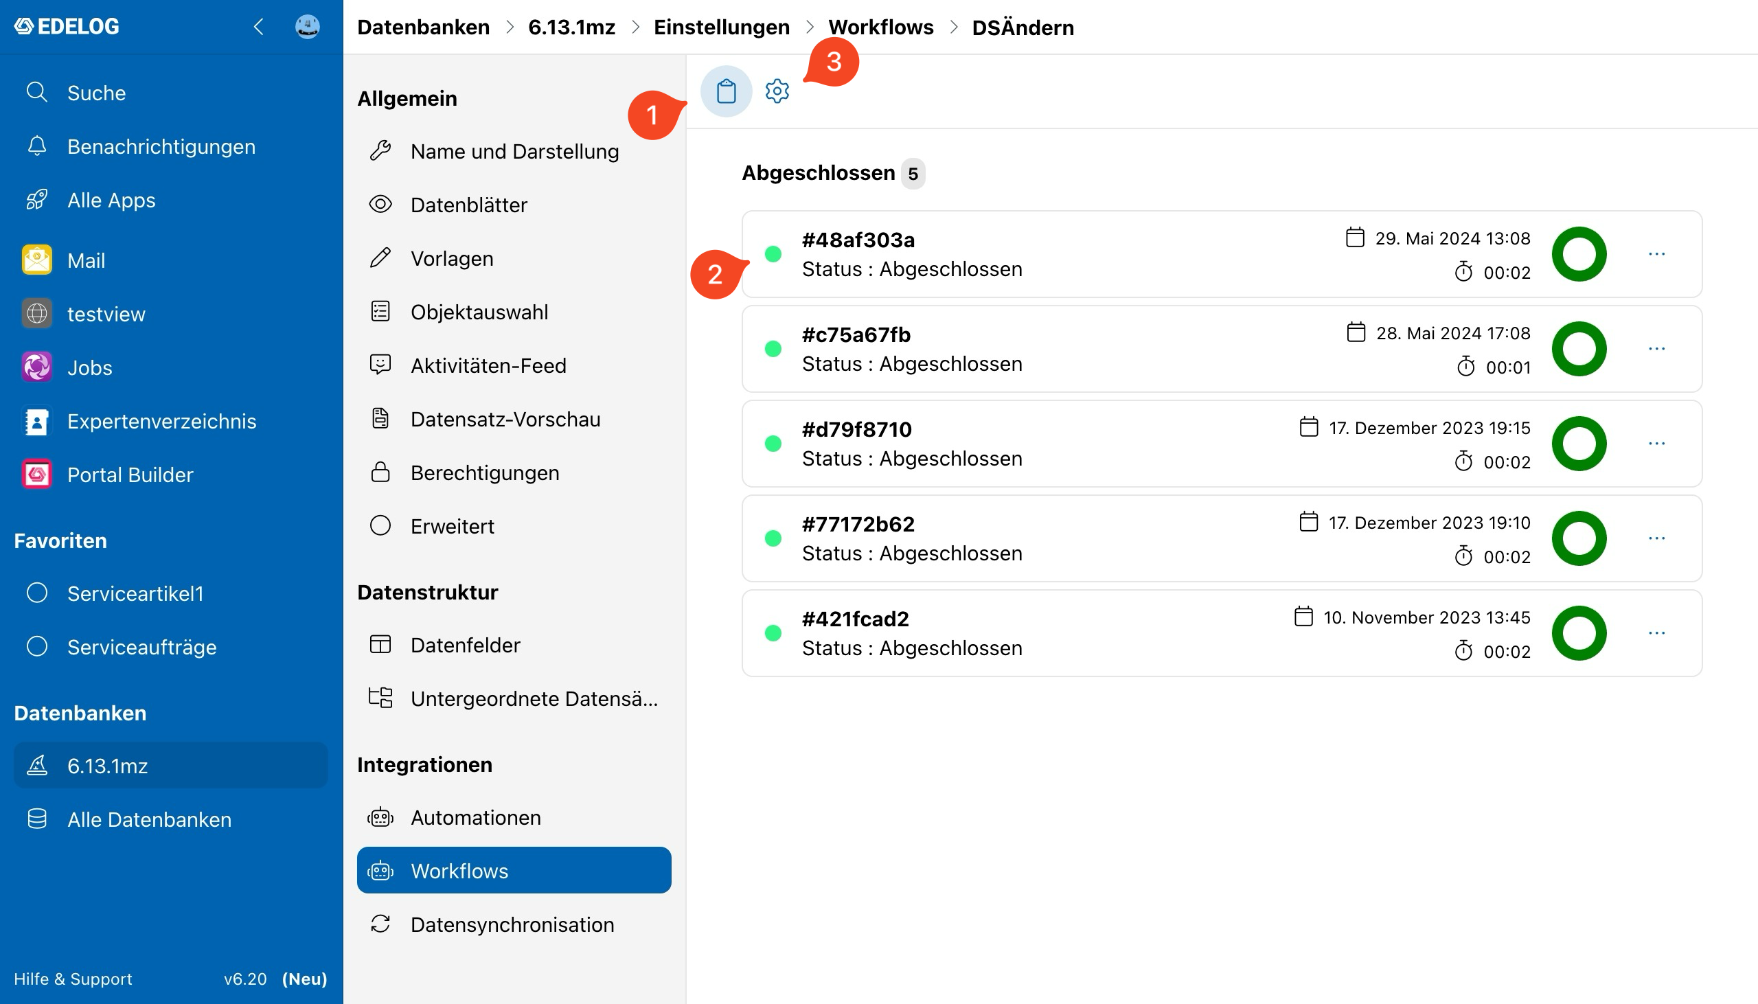Go to Datenbanken breadcrumb
This screenshot has height=1004, width=1758.
423,27
